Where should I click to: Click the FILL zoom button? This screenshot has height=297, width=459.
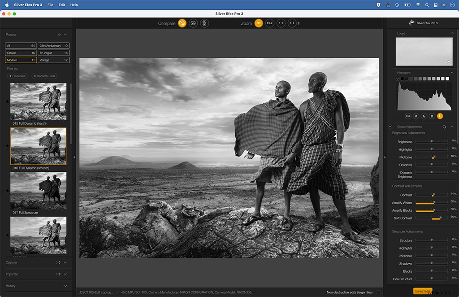(x=269, y=23)
